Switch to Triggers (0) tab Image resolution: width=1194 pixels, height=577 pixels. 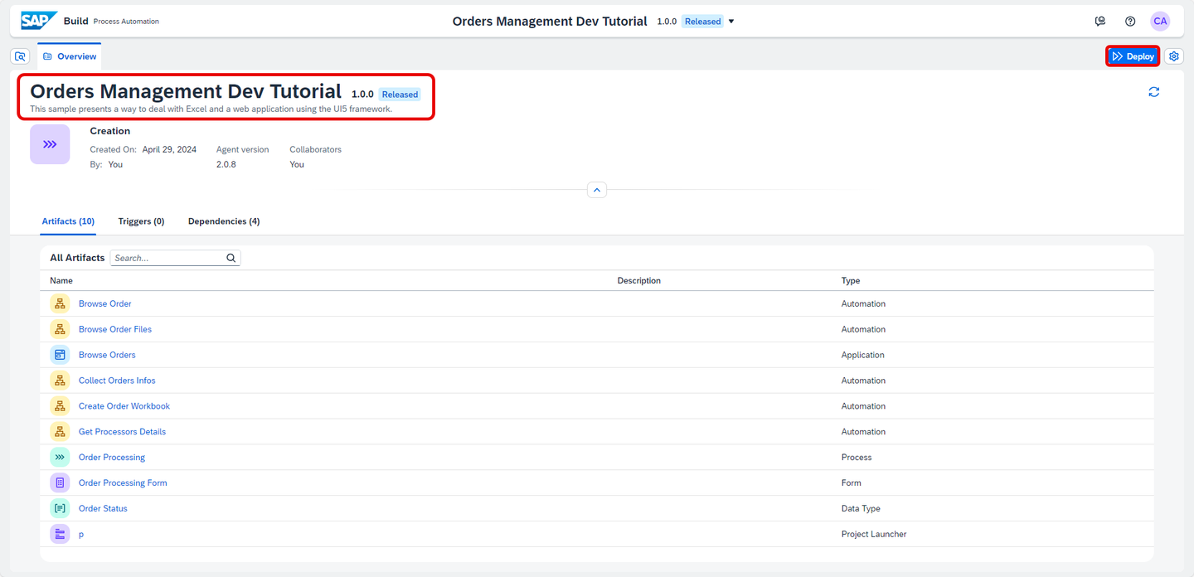coord(141,221)
